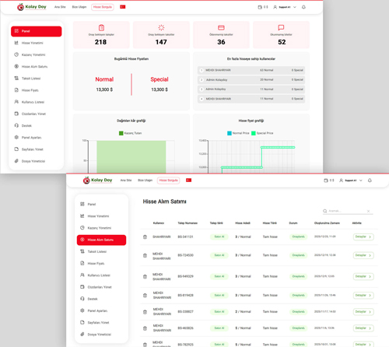
Task: Toggle the Kazanç Tutarı legend in the profit chart
Action: 130,133
